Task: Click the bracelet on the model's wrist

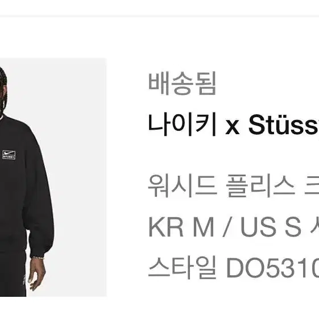Action: coord(38,258)
